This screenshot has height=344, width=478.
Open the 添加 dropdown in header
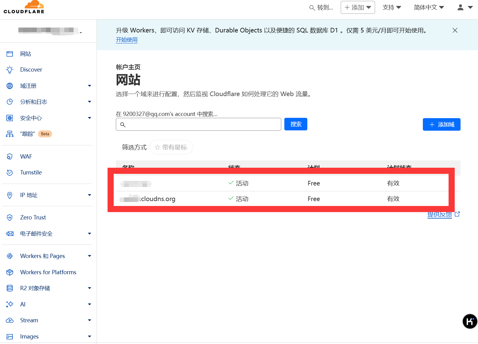pos(358,7)
